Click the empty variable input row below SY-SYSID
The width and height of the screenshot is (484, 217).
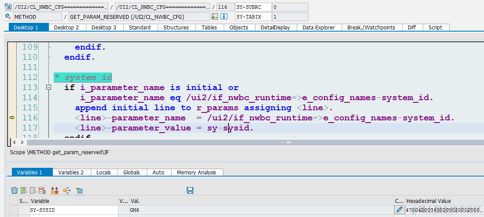point(74,216)
